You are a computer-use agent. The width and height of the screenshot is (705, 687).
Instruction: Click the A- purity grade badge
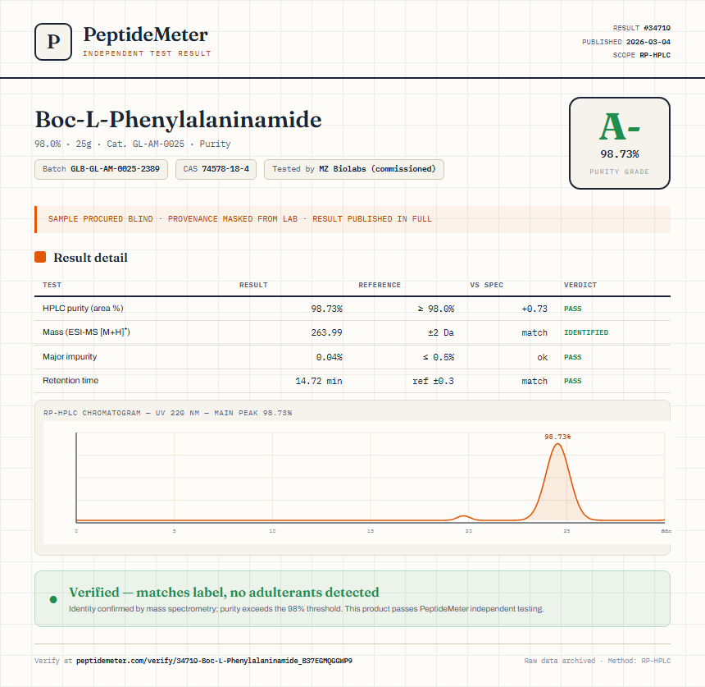click(x=620, y=143)
